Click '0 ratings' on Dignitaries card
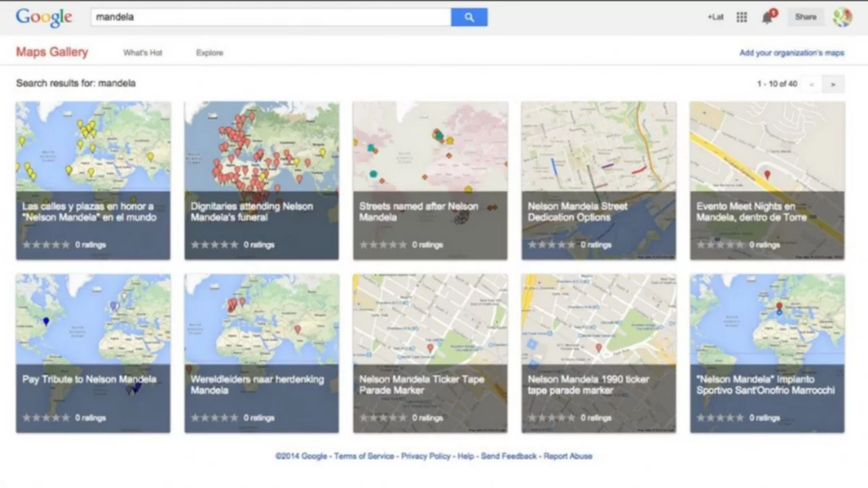The image size is (868, 488). 259,245
